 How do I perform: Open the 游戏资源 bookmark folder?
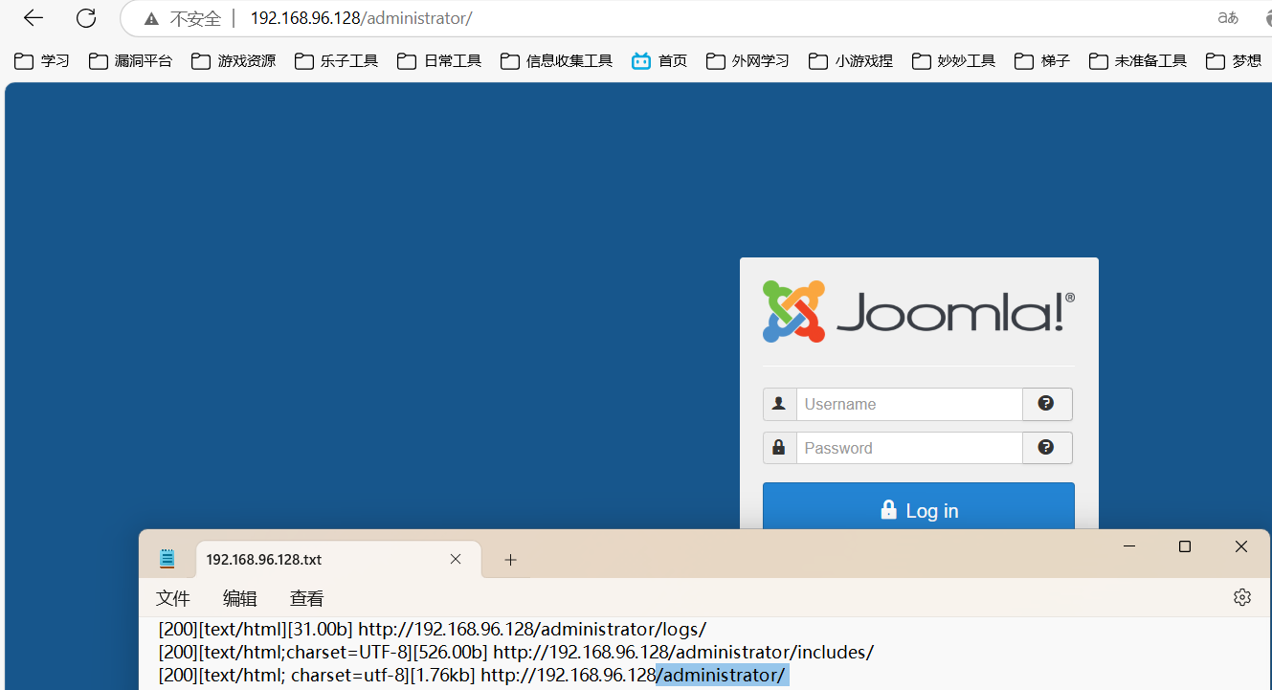(x=234, y=61)
